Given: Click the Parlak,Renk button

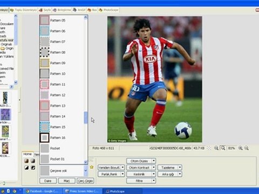Looking at the screenshot, I should click(110, 174).
